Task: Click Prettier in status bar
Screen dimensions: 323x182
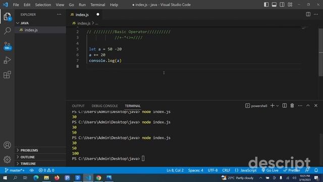Action: [292, 170]
